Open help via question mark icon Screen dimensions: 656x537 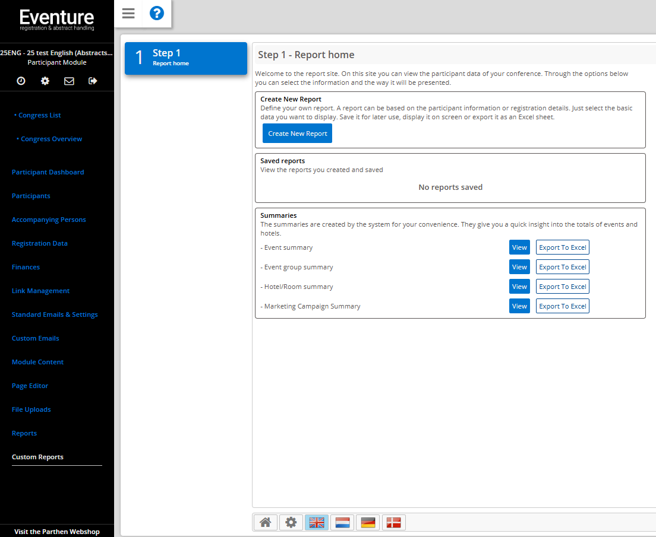pyautogui.click(x=157, y=14)
